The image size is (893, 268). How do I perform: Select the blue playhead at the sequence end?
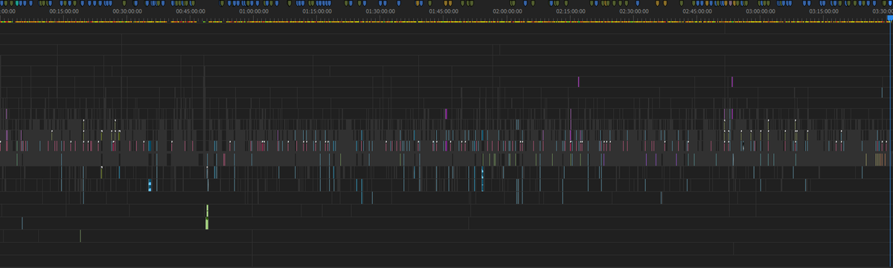point(891,19)
